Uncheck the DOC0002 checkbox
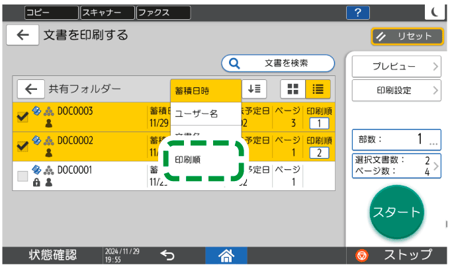The height and width of the screenshot is (267, 452). [23, 146]
